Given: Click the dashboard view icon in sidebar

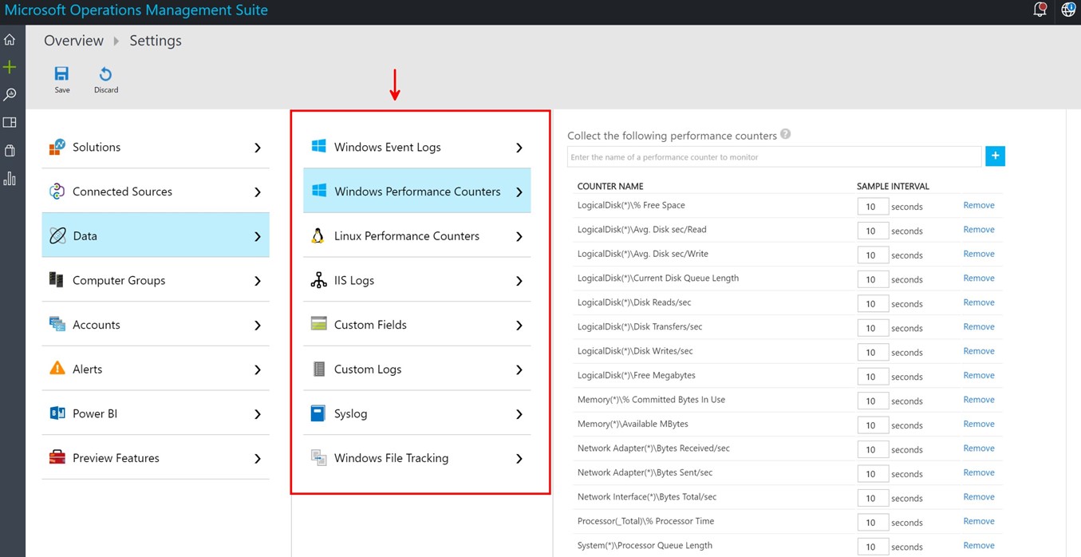Looking at the screenshot, I should tap(10, 123).
